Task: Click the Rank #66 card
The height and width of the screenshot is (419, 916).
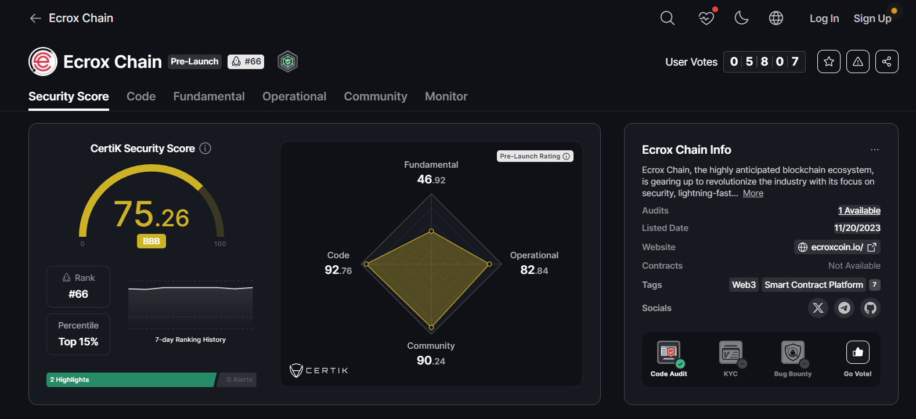Action: pyautogui.click(x=78, y=287)
